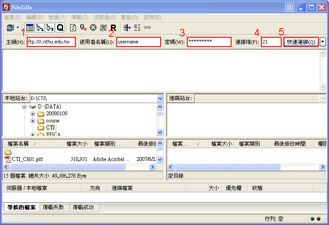The width and height of the screenshot is (329, 225).
Task: Click the 快速連線(Q) button
Action: (x=301, y=42)
